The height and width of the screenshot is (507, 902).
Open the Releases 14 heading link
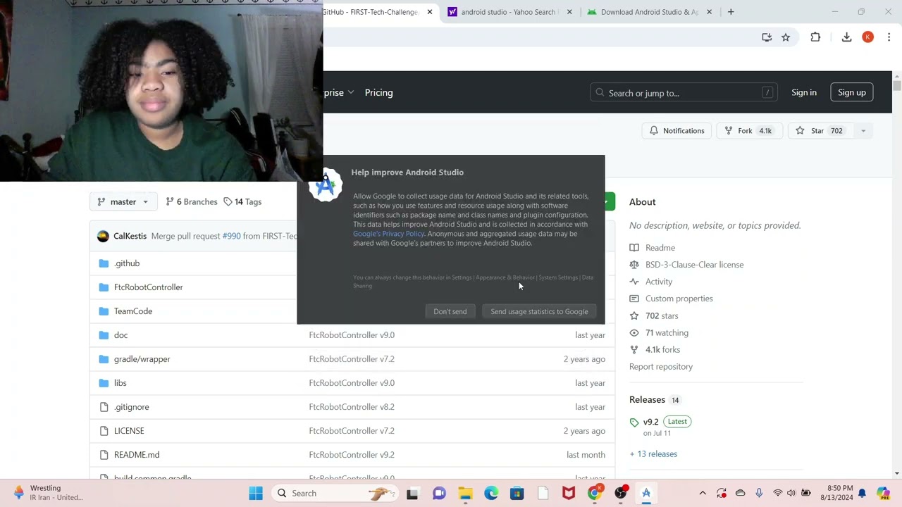point(654,399)
